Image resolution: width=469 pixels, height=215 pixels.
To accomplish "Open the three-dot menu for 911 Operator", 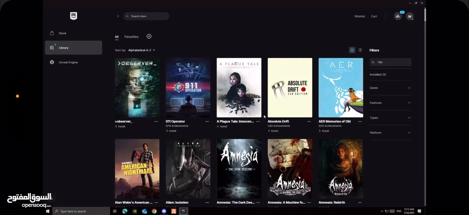I will [207, 122].
